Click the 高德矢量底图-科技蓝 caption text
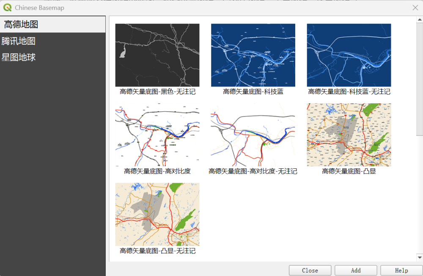Screen dimensions: 423x276 (253, 92)
